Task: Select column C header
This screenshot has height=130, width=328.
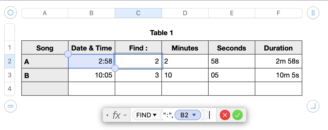Action: [x=138, y=13]
